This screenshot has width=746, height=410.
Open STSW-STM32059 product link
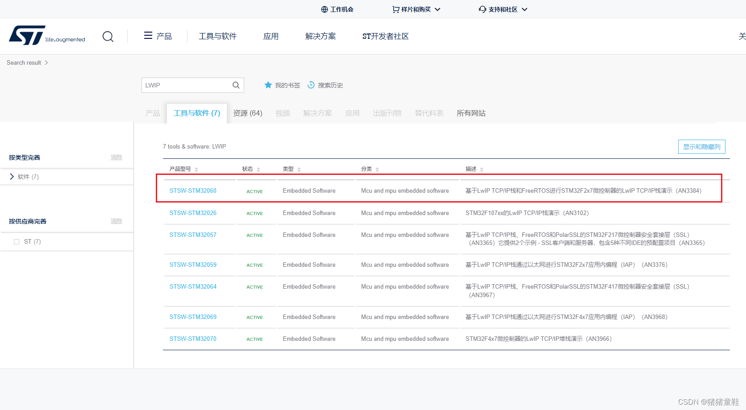pyautogui.click(x=193, y=265)
